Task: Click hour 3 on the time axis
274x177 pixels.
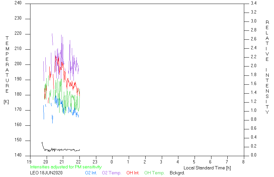Action: [161, 162]
